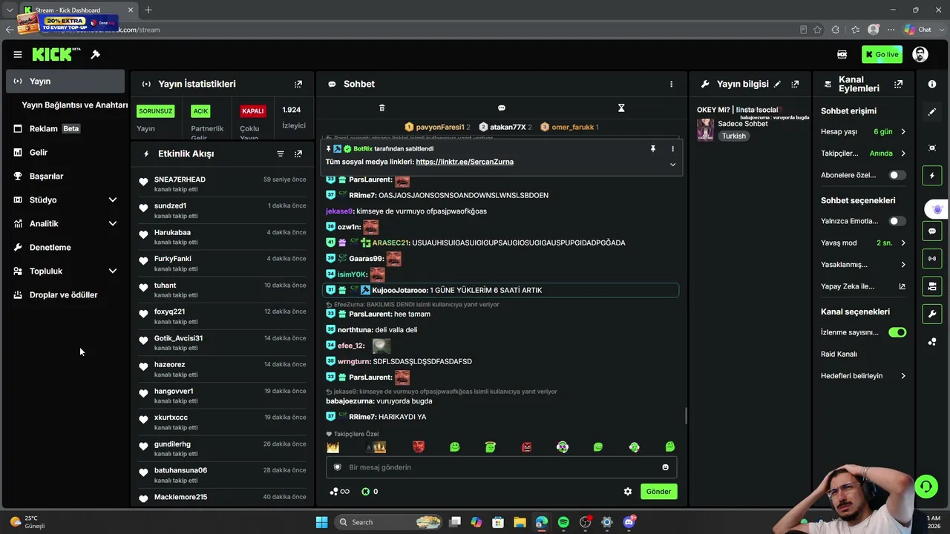Click the Gönder button
The image size is (950, 534).
[658, 491]
